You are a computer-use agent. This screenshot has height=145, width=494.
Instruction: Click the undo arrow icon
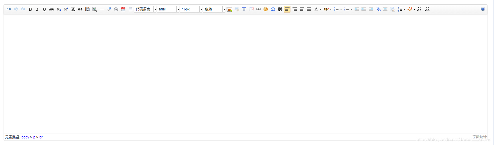(16, 9)
